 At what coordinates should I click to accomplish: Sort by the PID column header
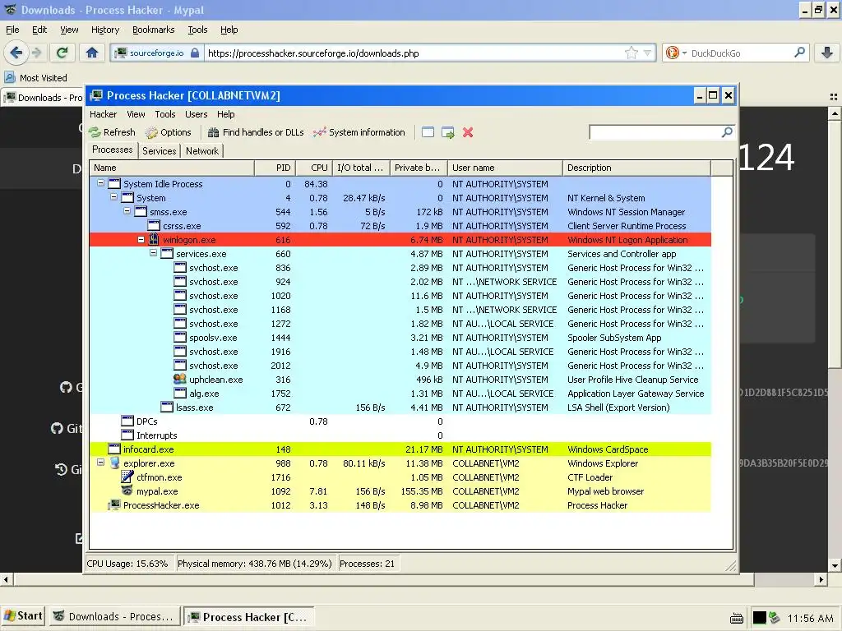(x=275, y=168)
